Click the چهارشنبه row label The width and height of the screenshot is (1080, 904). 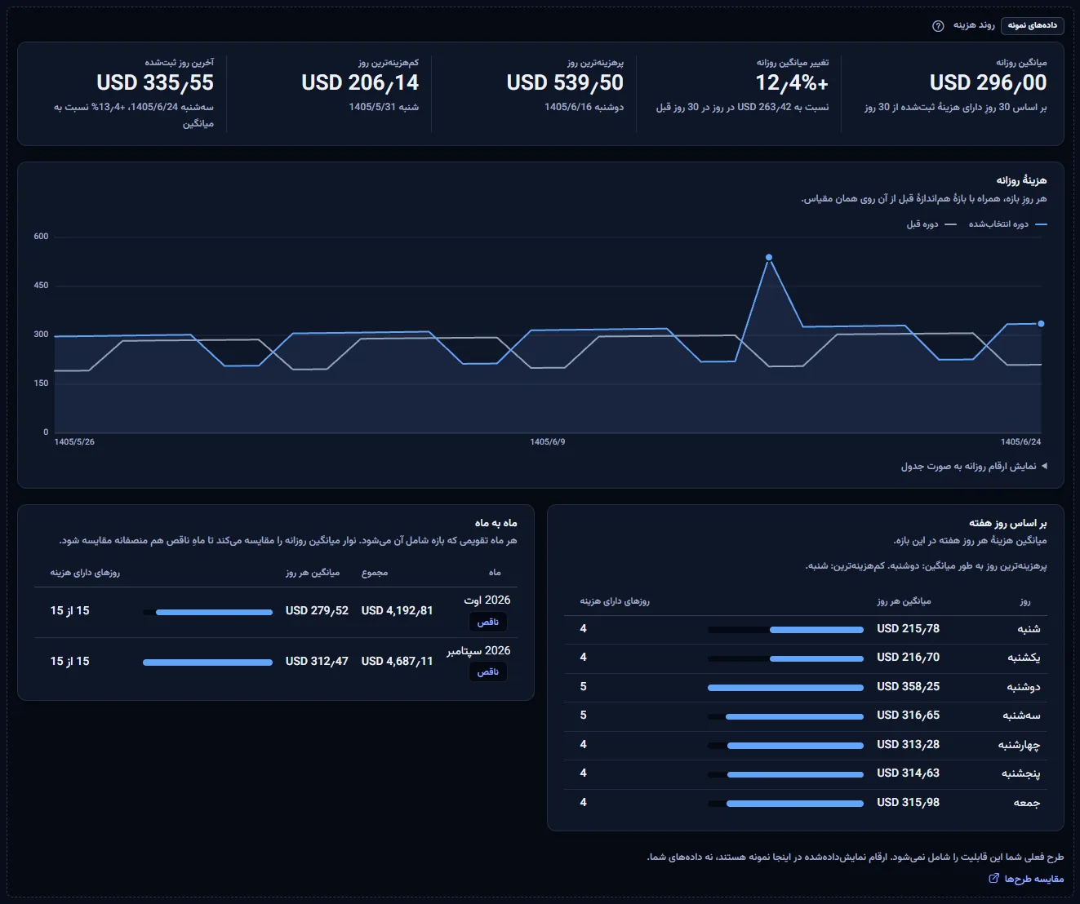click(x=1019, y=745)
